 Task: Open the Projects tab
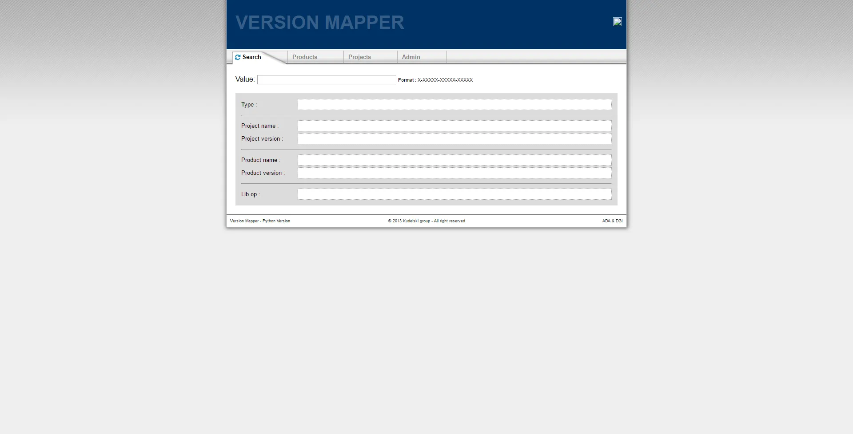point(370,57)
